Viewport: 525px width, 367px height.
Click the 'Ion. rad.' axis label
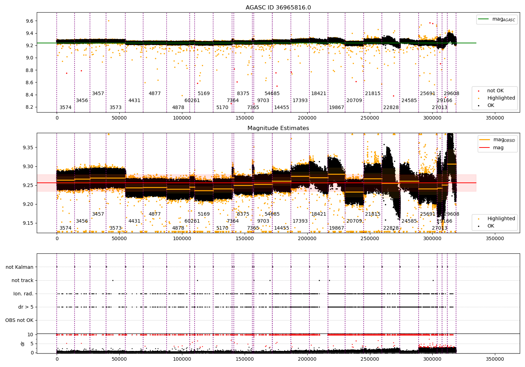tap(23, 294)
